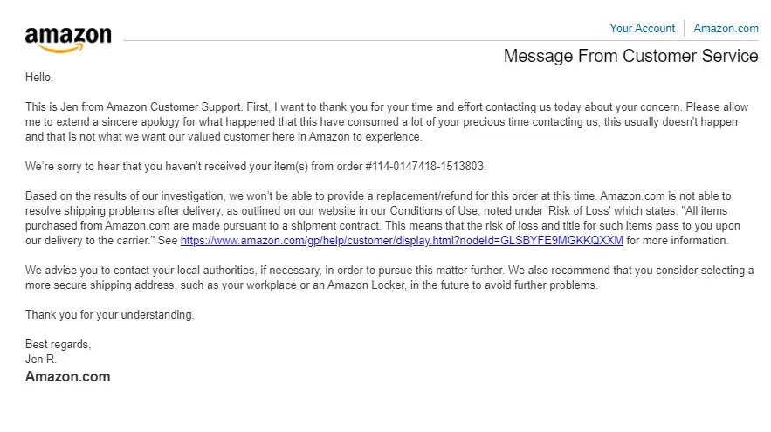Click the Amazon logo
This screenshot has width=771, height=432.
(68, 38)
